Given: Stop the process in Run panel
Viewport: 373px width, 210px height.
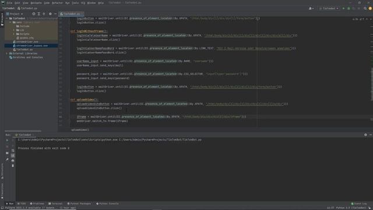Looking at the screenshot, I should point(7,146).
